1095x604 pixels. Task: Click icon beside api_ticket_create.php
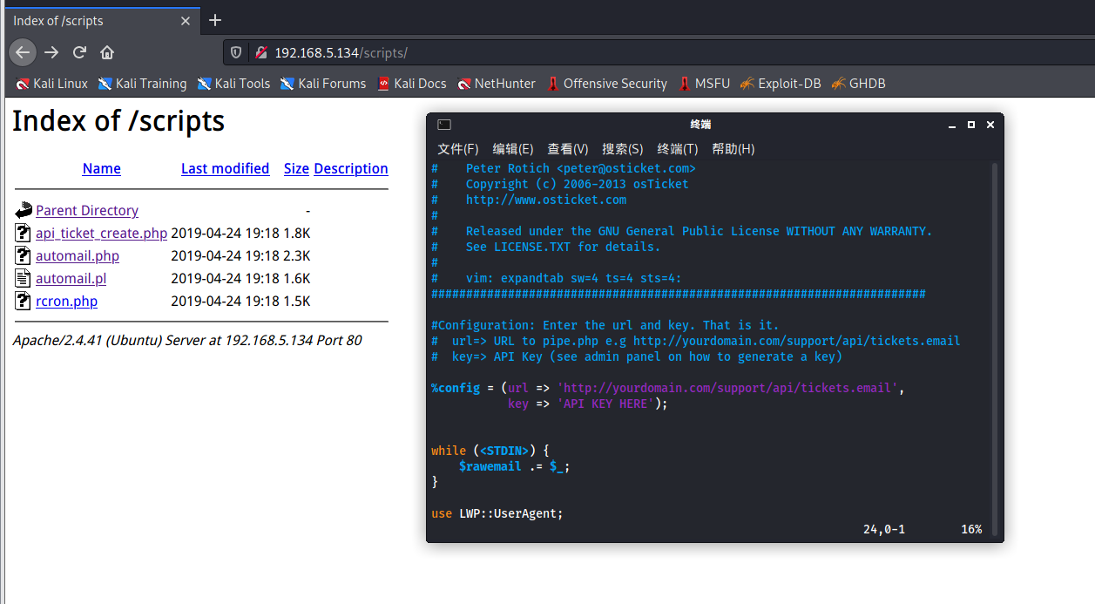coord(24,233)
